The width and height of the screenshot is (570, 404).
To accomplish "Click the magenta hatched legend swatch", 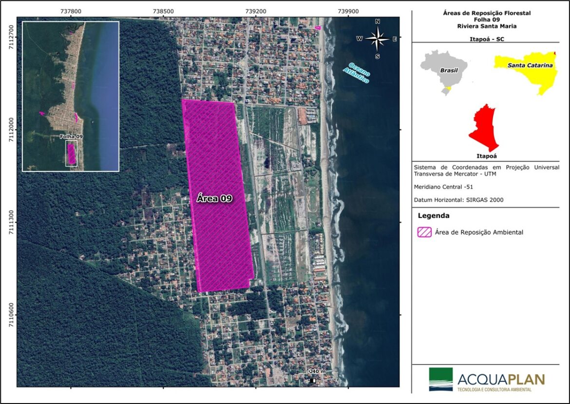I will (x=424, y=232).
